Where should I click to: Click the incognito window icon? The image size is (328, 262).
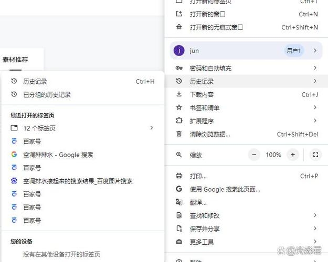(x=179, y=27)
